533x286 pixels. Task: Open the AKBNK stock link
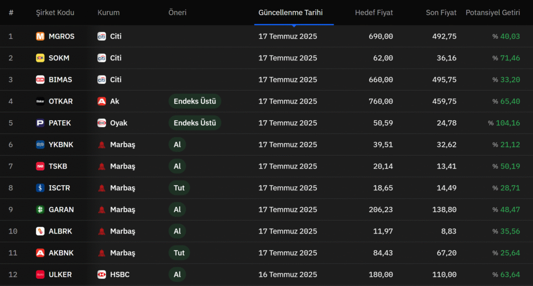[x=61, y=253]
